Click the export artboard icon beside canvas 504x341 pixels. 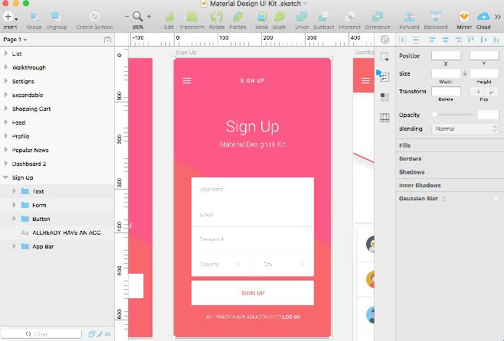pyautogui.click(x=385, y=57)
